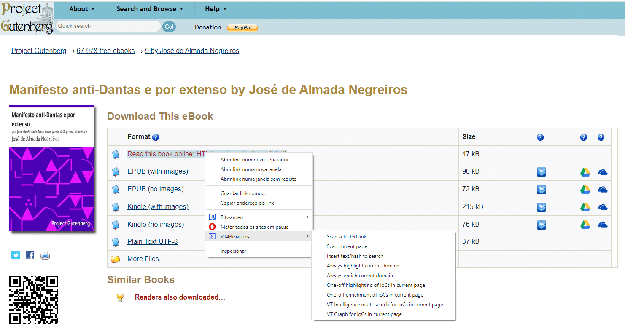Open the EPUB (with images) download link
This screenshot has height=329, width=625.
(158, 171)
